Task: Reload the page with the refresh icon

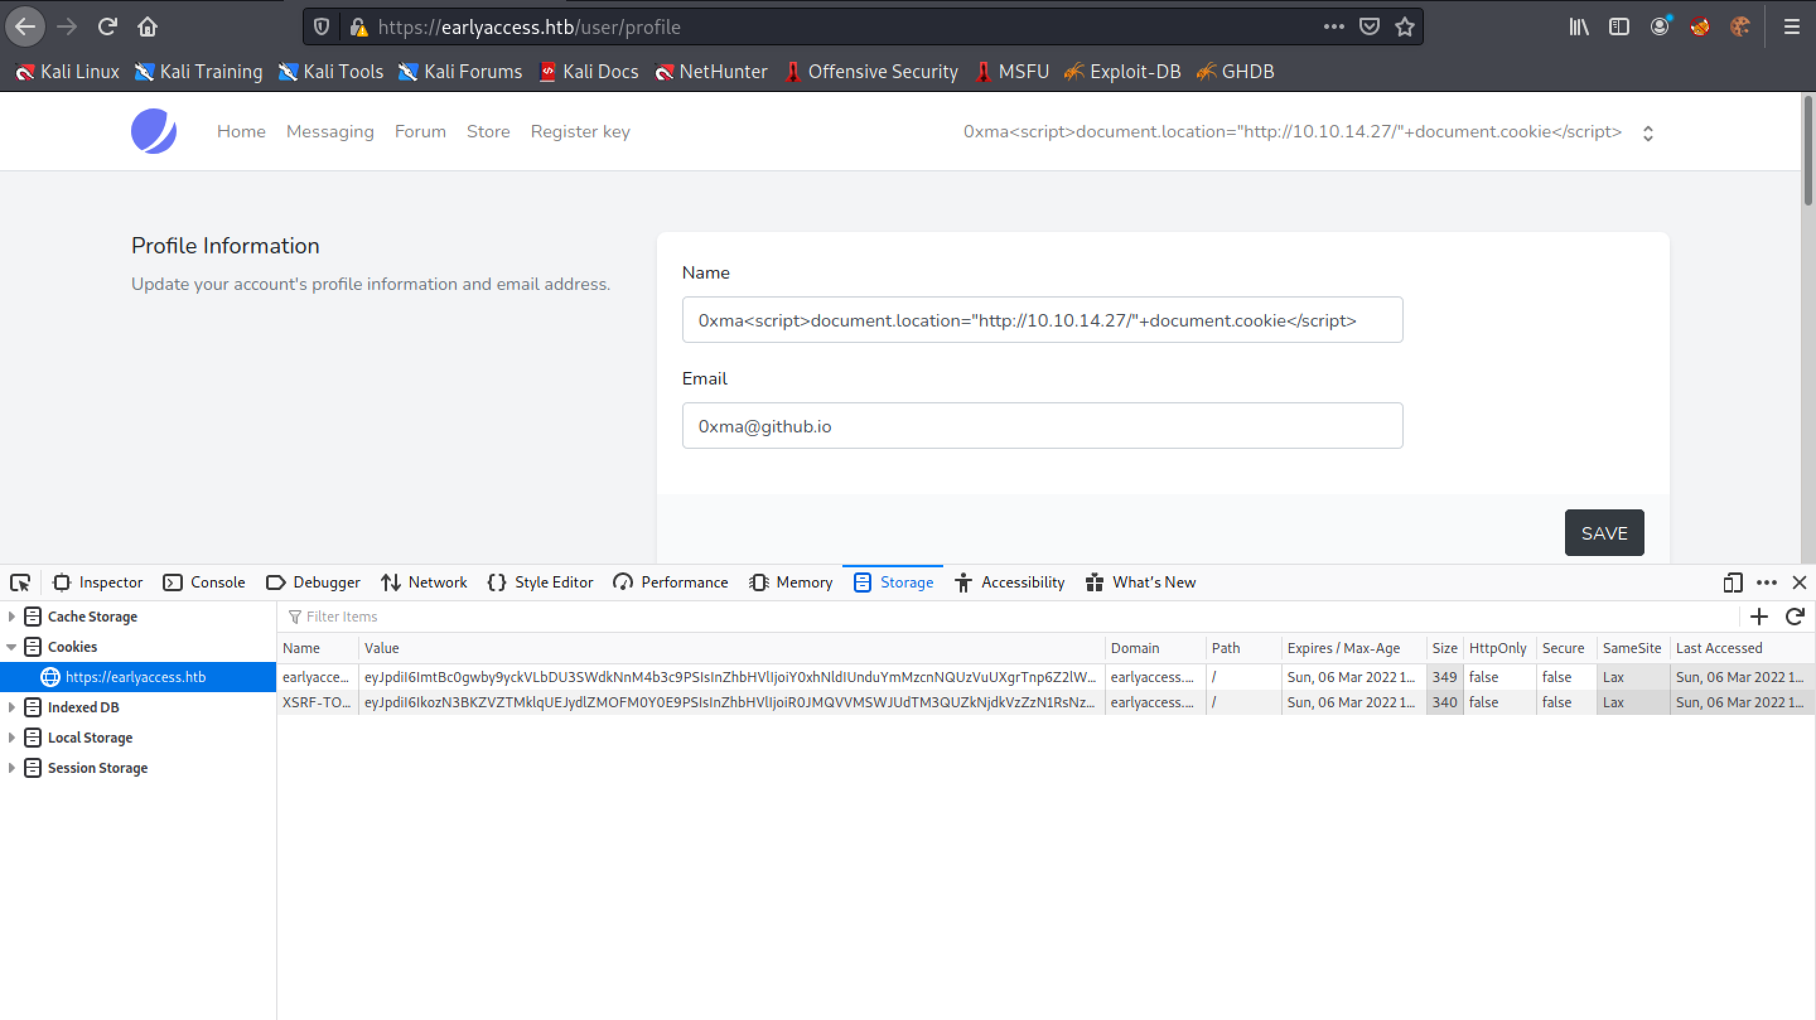Action: point(107,26)
